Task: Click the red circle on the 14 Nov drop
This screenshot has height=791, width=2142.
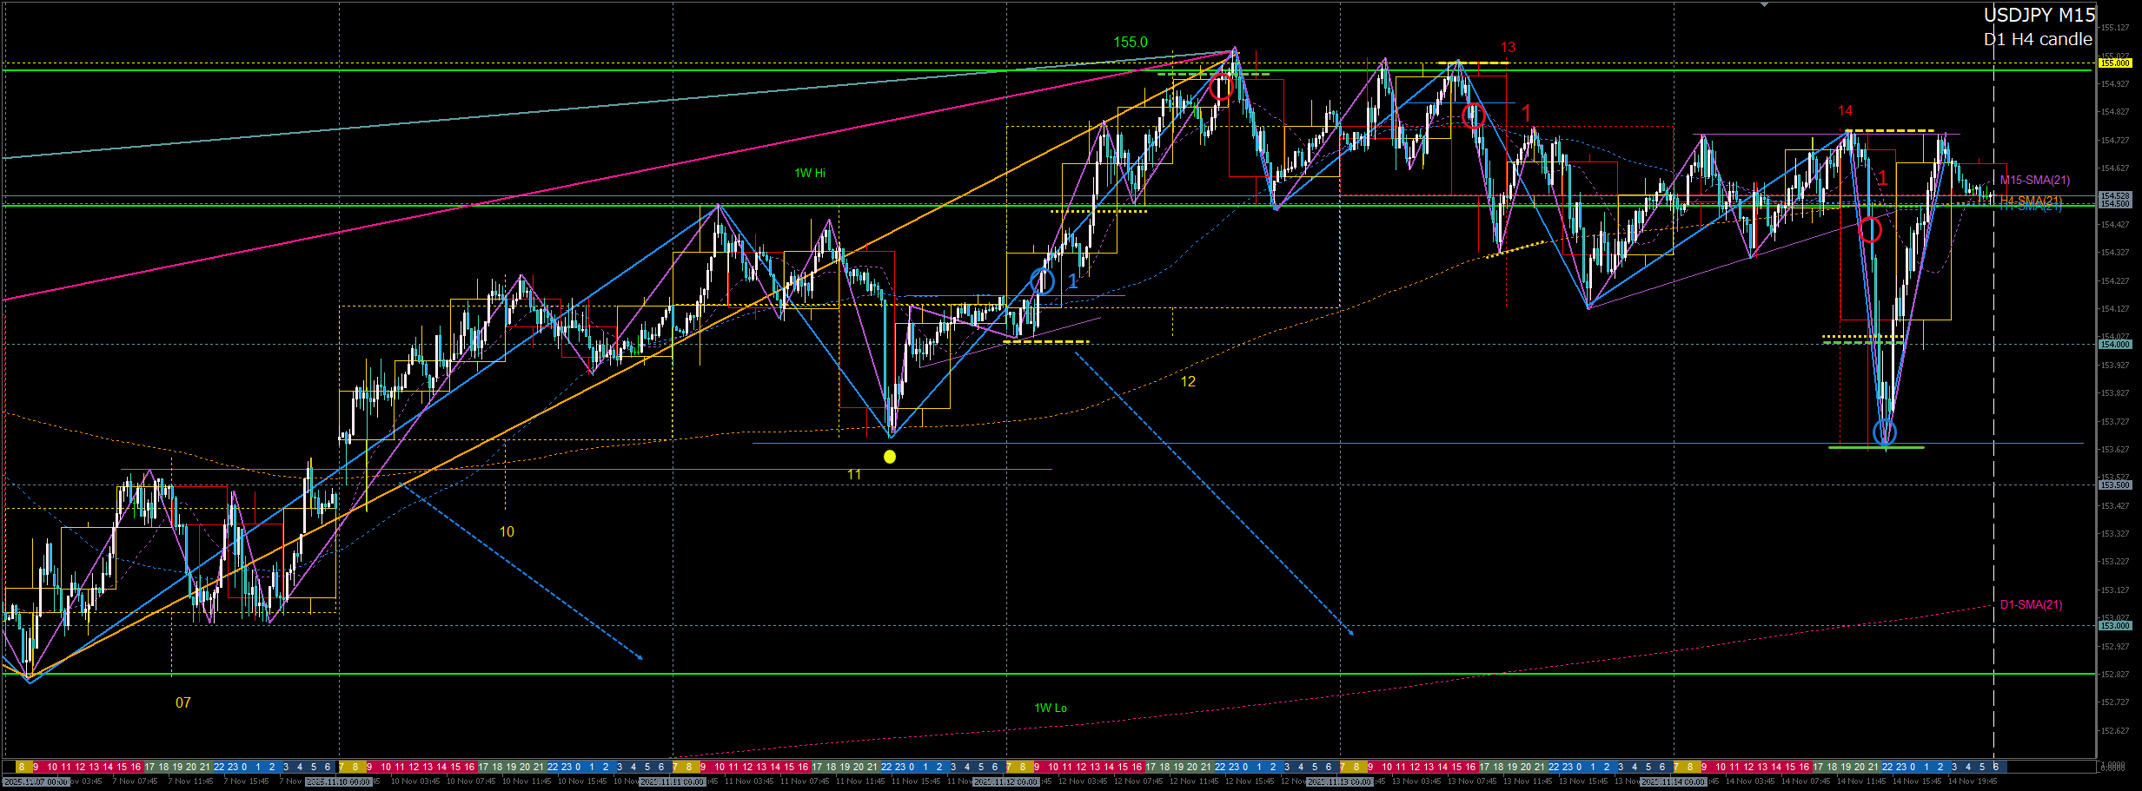Action: [x=1870, y=230]
